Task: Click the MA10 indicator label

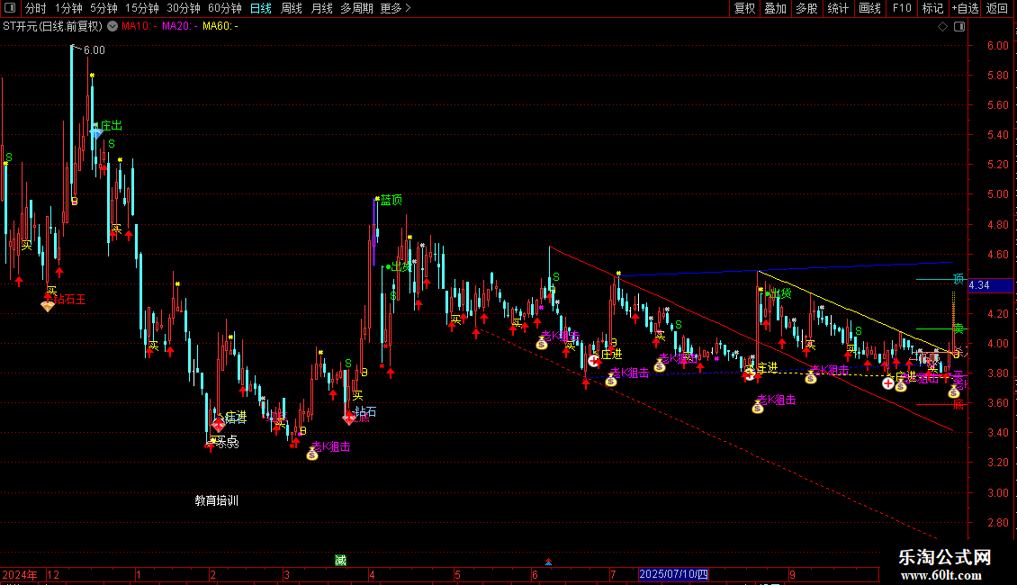Action: 139,27
